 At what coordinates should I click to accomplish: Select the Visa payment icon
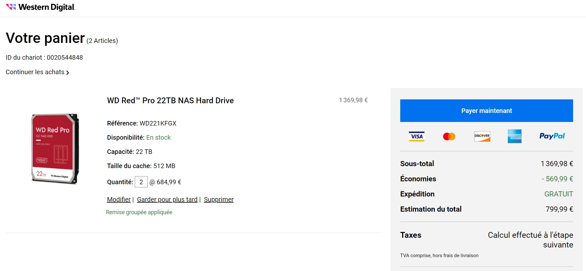pyautogui.click(x=416, y=136)
